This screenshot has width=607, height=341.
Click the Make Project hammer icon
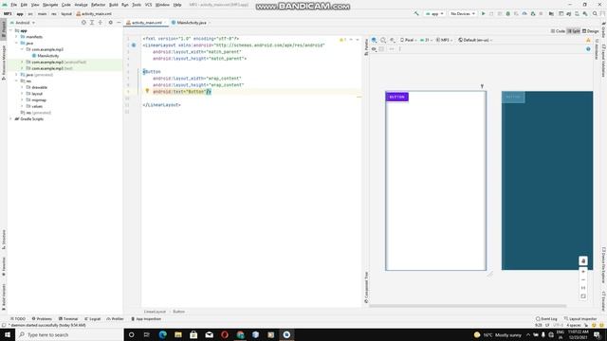[x=416, y=13]
